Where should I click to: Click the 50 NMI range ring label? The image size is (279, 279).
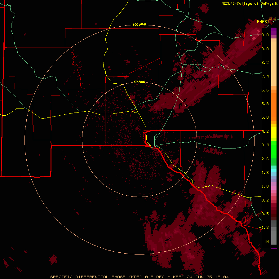tap(140, 82)
